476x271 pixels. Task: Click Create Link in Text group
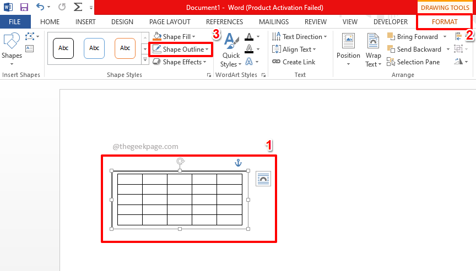(294, 62)
